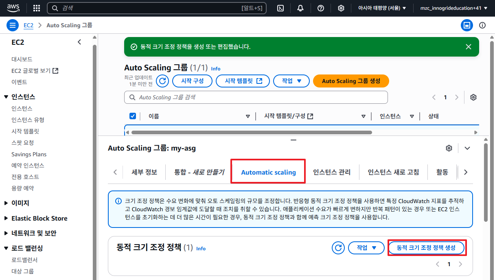The width and height of the screenshot is (495, 280).
Task: Toggle the select-all checkbox in the table header
Action: coord(133,116)
